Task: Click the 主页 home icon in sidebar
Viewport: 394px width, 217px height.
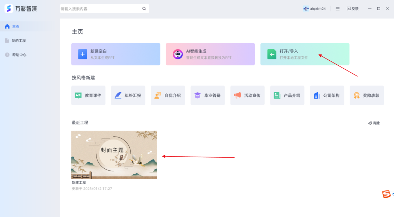Action: click(x=7, y=26)
